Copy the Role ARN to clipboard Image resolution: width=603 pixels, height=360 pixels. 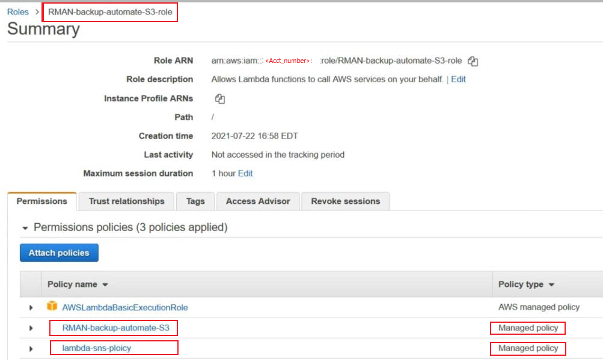point(473,61)
